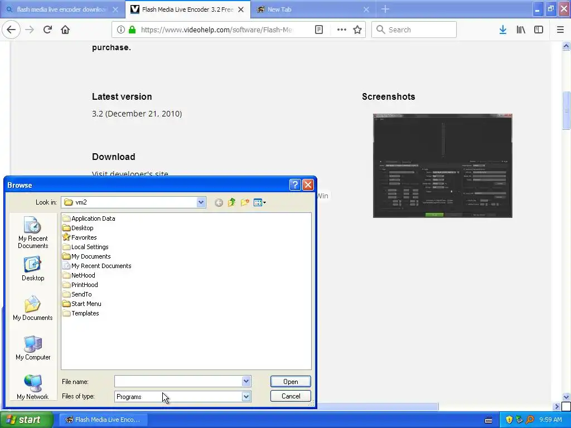Image resolution: width=571 pixels, height=428 pixels.
Task: Click the green padlock security icon
Action: [132, 30]
